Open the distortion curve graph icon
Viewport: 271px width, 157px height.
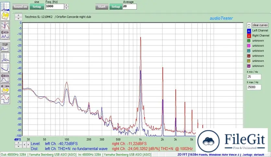(5, 68)
